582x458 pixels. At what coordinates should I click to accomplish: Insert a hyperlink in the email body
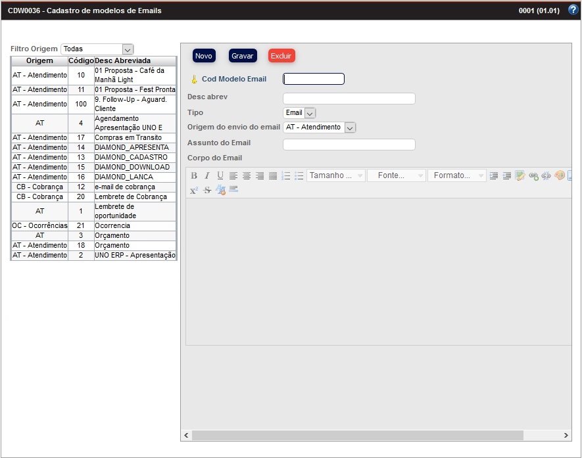pyautogui.click(x=533, y=175)
